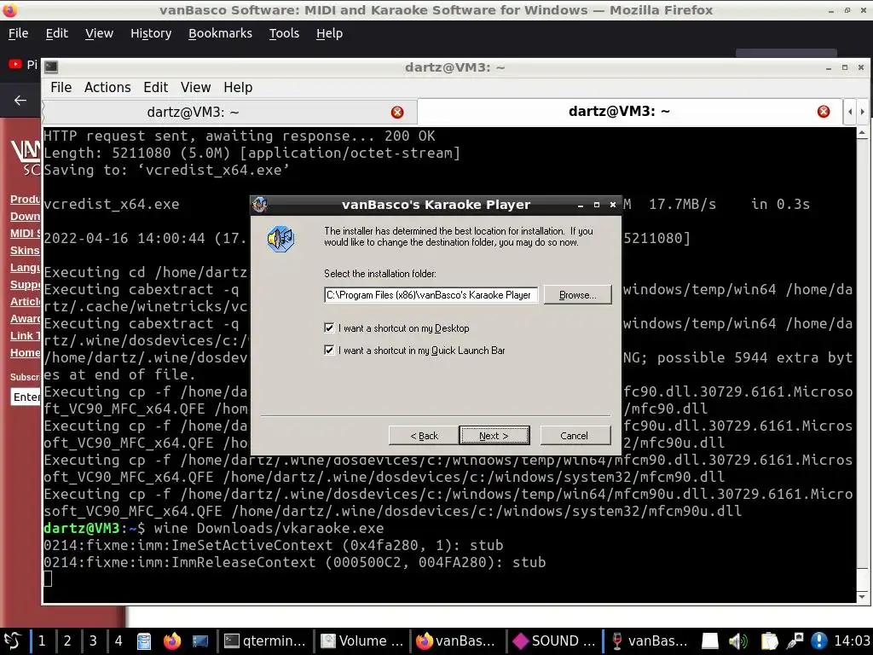Click the right tab scroll arrow in the terminal
873x655 pixels.
[x=863, y=112]
